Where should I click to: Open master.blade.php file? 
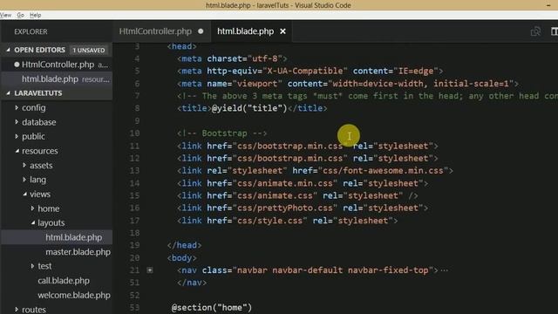click(x=78, y=252)
